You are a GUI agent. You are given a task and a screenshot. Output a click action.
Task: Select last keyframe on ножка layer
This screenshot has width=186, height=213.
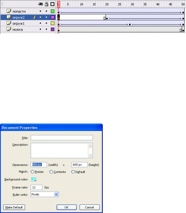click(x=183, y=31)
